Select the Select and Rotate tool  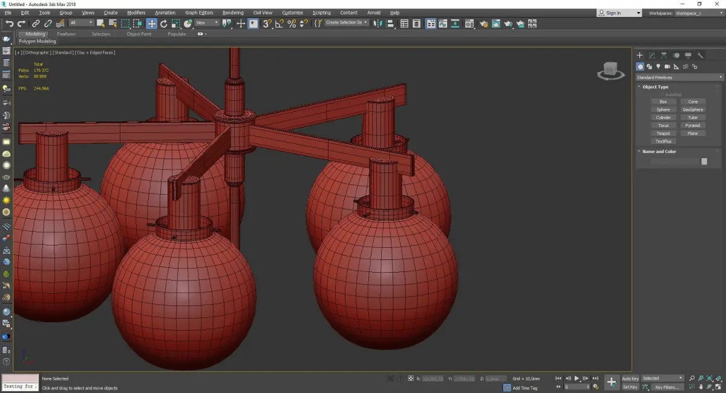pyautogui.click(x=163, y=24)
